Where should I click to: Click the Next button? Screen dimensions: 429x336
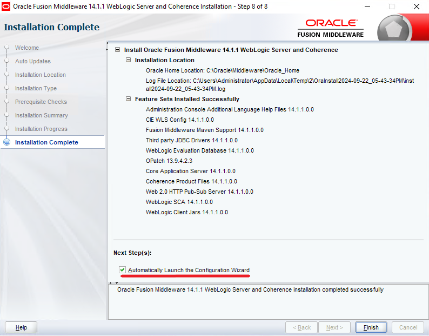(334, 327)
